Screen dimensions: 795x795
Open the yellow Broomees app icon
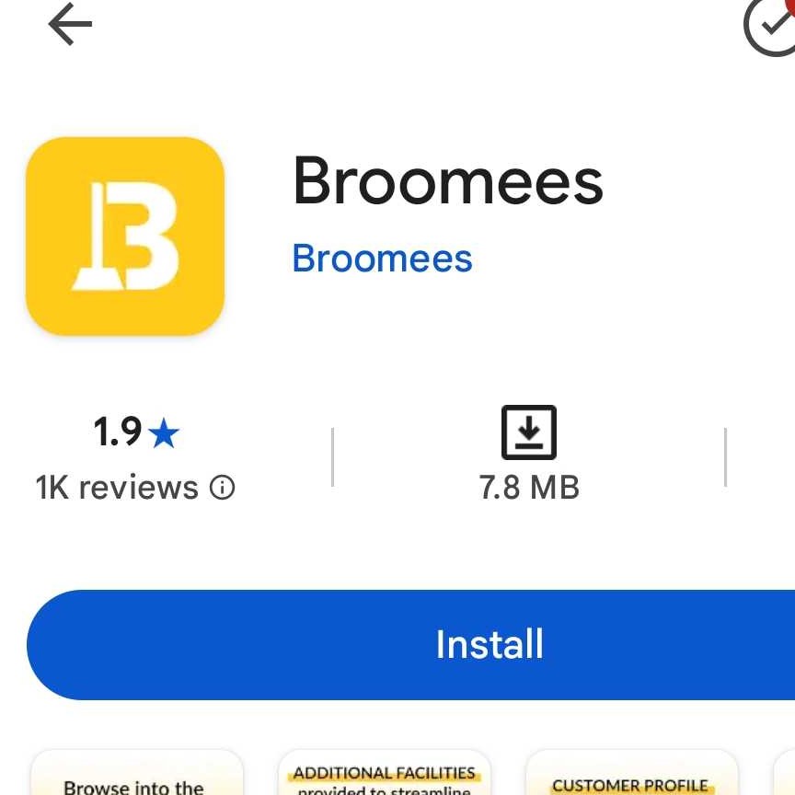click(x=125, y=236)
